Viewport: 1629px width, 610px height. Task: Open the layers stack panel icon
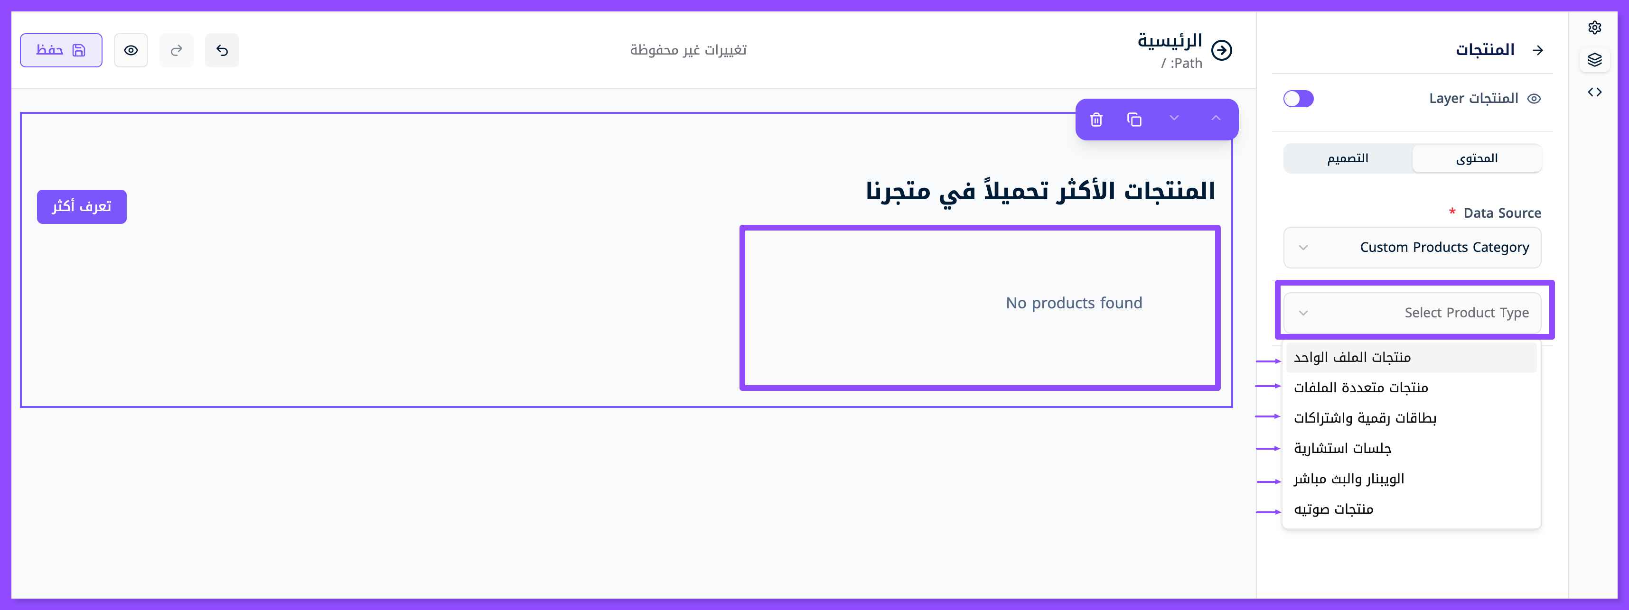(x=1594, y=60)
